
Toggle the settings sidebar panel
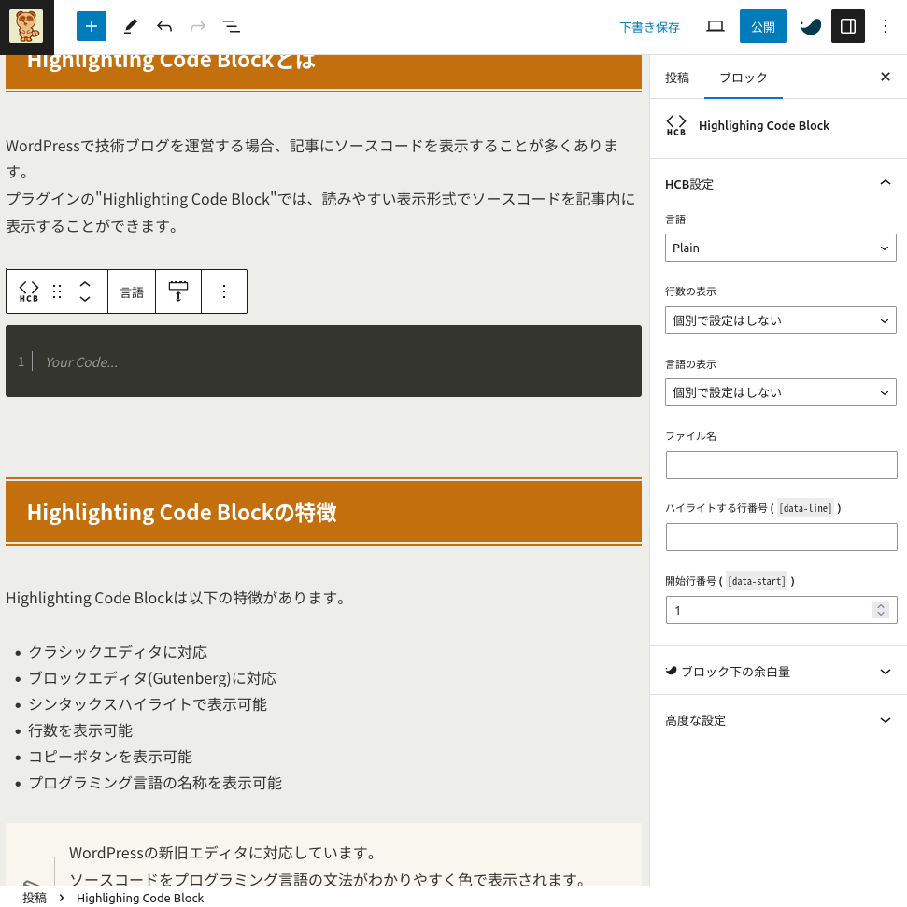[848, 26]
